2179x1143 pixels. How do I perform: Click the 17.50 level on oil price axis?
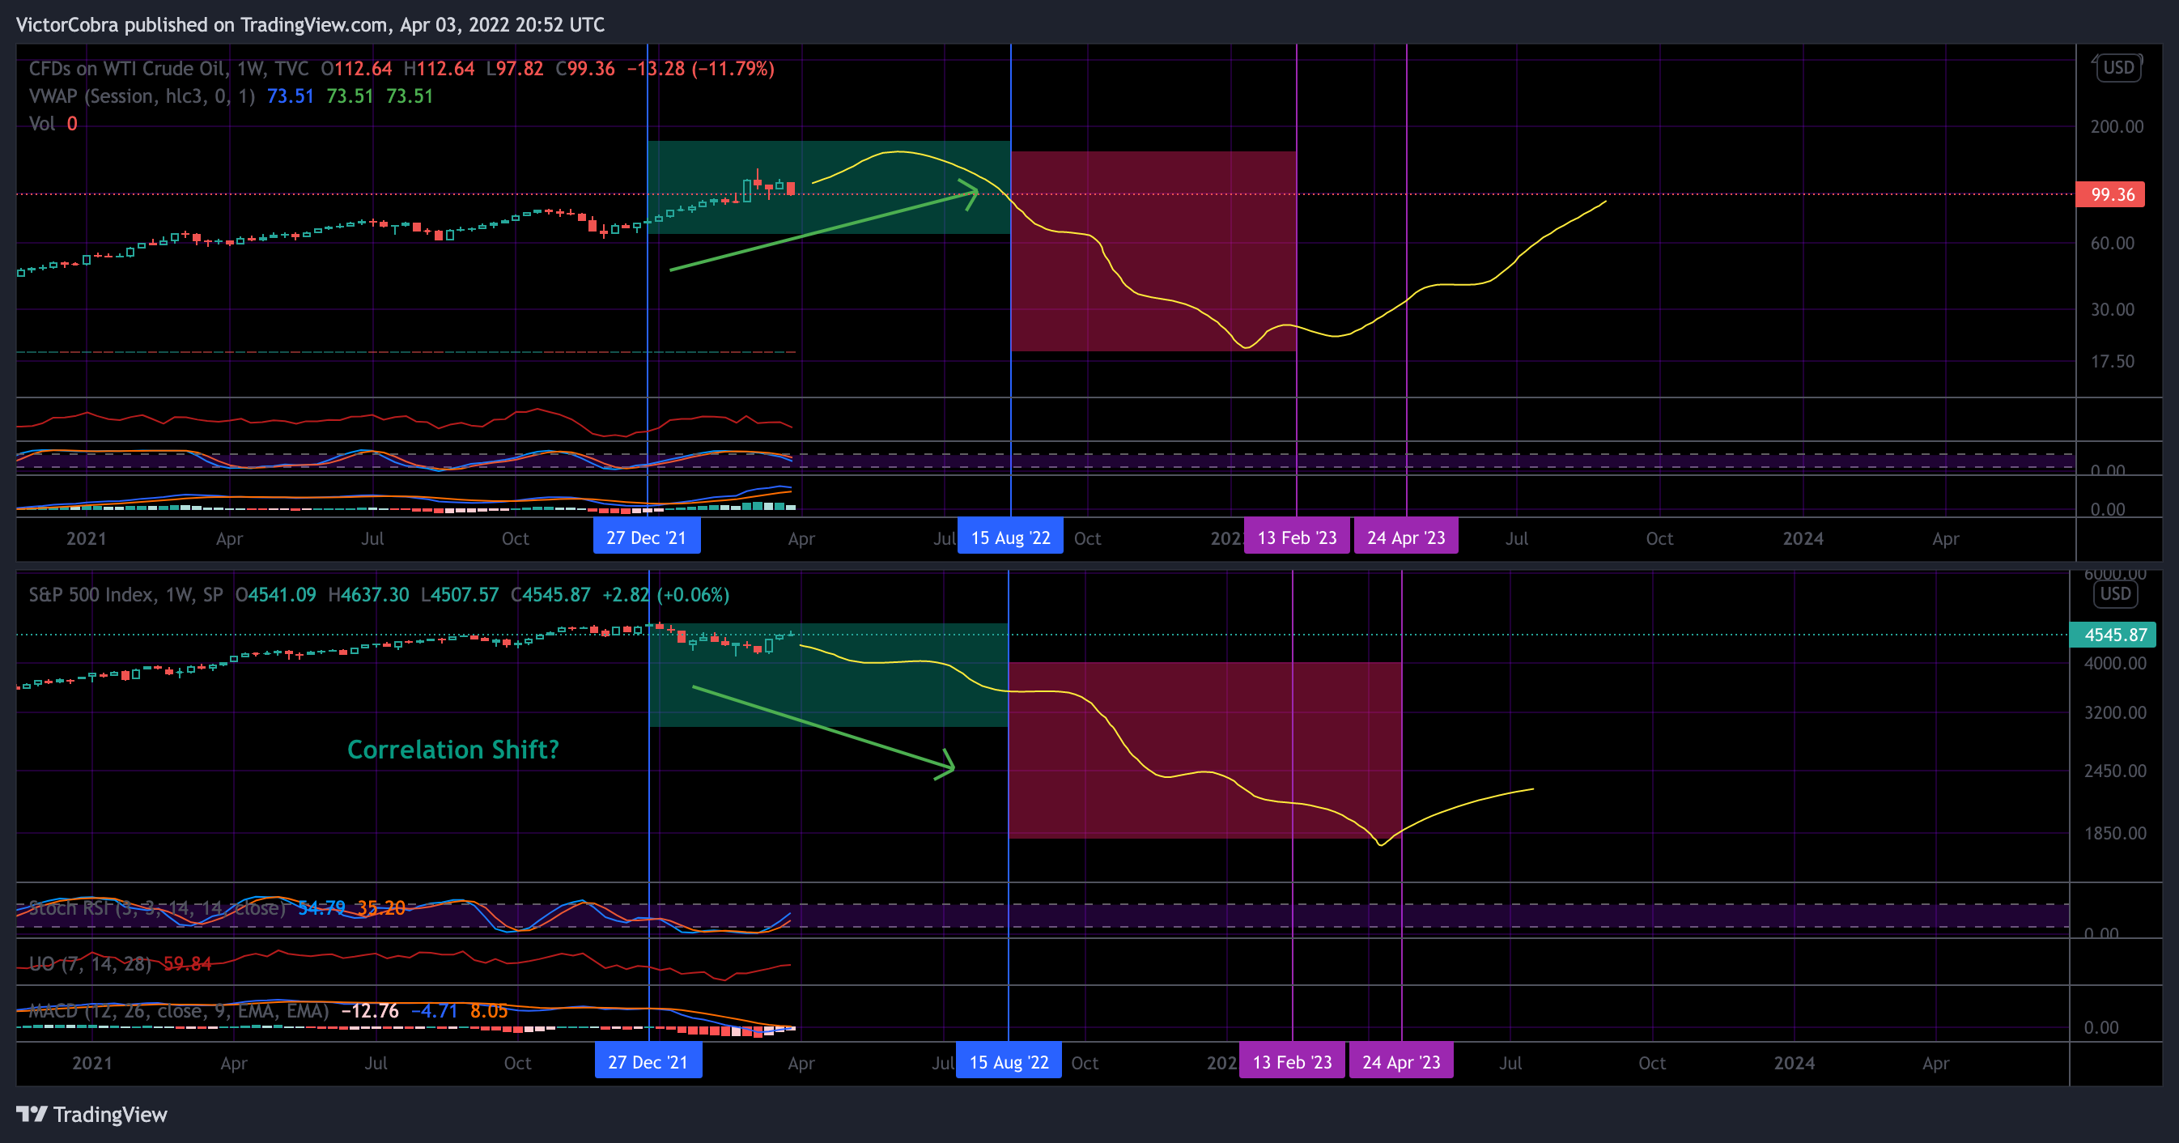coord(2111,362)
